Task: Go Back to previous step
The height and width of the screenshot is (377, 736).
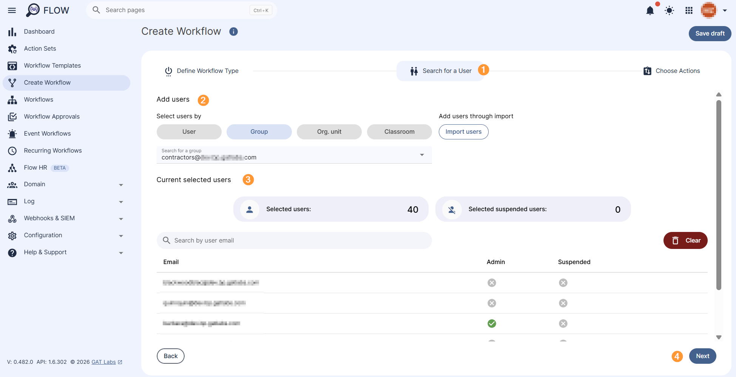Action: (x=170, y=356)
